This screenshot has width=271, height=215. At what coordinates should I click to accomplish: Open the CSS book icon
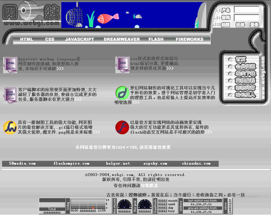point(122,65)
